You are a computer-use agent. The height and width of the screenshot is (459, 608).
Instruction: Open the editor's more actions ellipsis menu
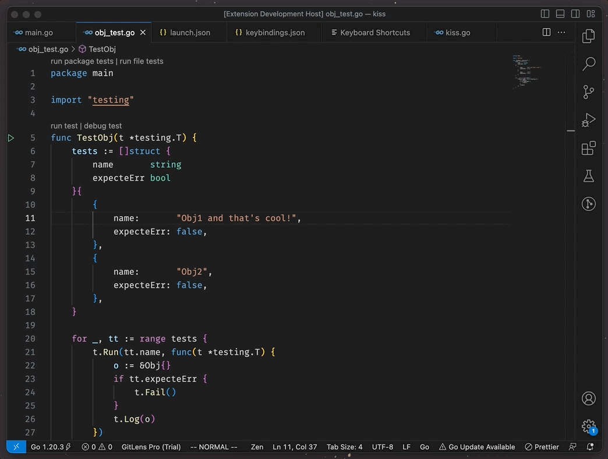coord(561,33)
